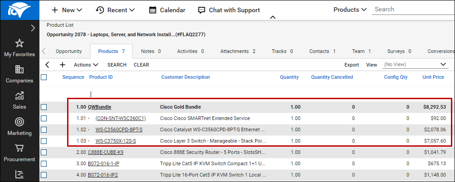Open Companies building icon
Viewport: 455px width, 182px height.
(x=19, y=70)
